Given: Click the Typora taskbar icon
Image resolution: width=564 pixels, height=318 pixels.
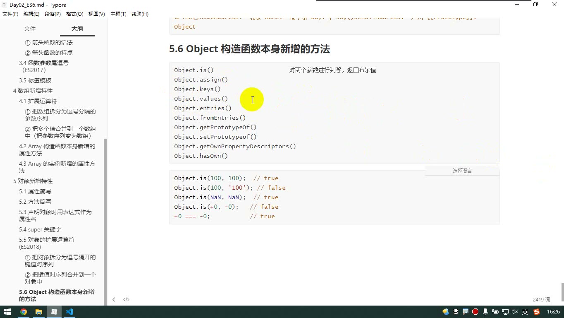Looking at the screenshot, I should coord(54,312).
